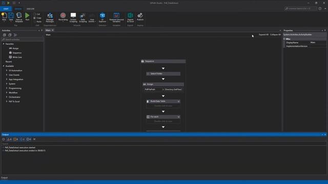
Task: Expand the UI Automation category
Action: [7, 71]
